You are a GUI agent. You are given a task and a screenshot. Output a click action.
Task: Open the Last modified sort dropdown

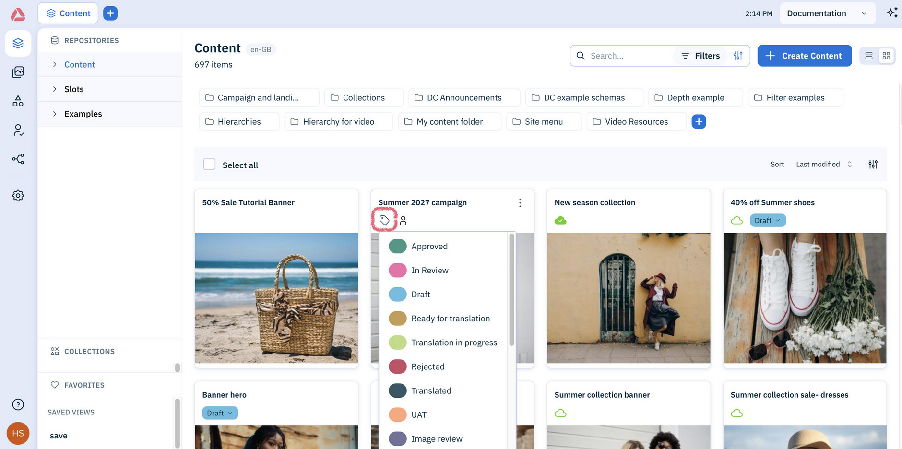[824, 165]
